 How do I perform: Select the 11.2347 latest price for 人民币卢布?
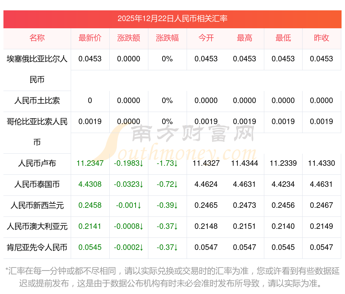[x=90, y=163]
